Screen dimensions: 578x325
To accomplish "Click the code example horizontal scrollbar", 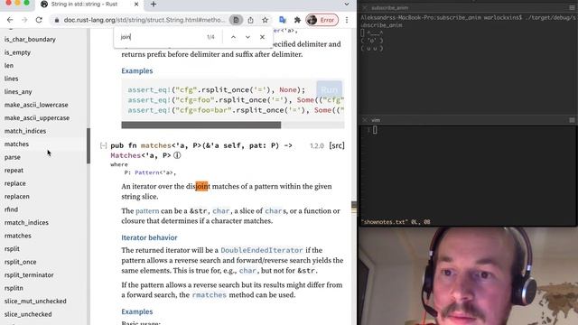I will pyautogui.click(x=200, y=125).
